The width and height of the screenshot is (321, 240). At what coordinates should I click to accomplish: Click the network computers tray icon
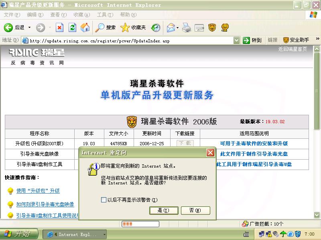coord(262,234)
